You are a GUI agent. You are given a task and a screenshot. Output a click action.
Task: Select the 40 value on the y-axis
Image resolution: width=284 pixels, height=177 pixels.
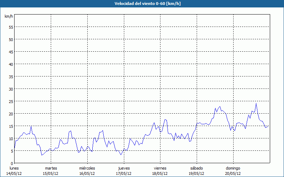11,64
